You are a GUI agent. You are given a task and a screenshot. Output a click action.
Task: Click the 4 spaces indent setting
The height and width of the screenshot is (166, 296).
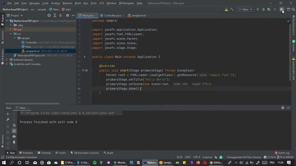tap(207, 157)
